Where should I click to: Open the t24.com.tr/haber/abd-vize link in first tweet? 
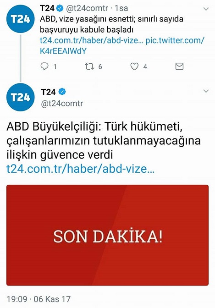click(91, 40)
